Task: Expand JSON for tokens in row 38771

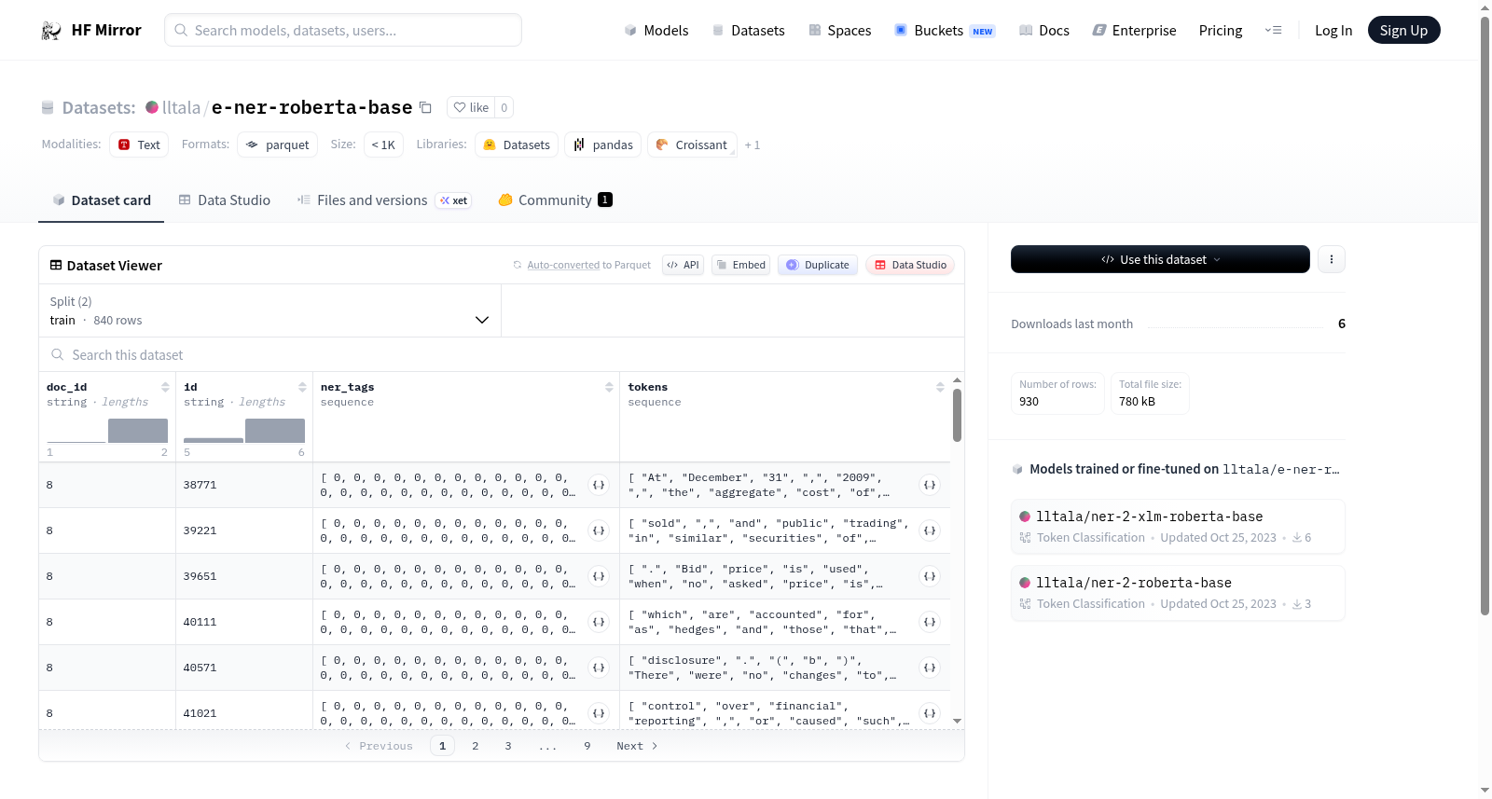Action: [930, 485]
